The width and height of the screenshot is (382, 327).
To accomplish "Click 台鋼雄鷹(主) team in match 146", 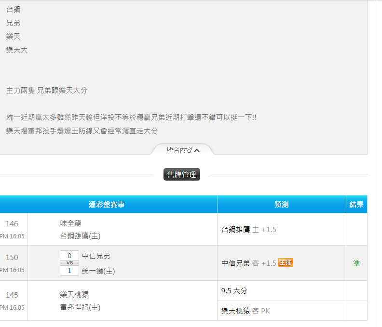I will point(80,236).
